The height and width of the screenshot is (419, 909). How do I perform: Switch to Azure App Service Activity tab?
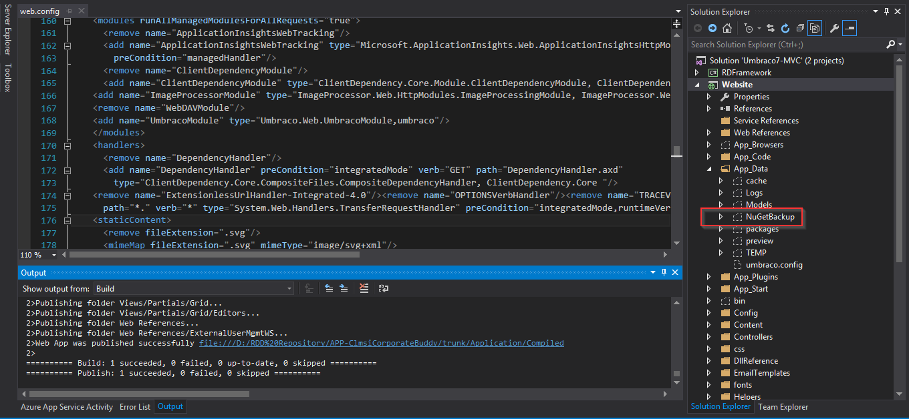pyautogui.click(x=67, y=406)
